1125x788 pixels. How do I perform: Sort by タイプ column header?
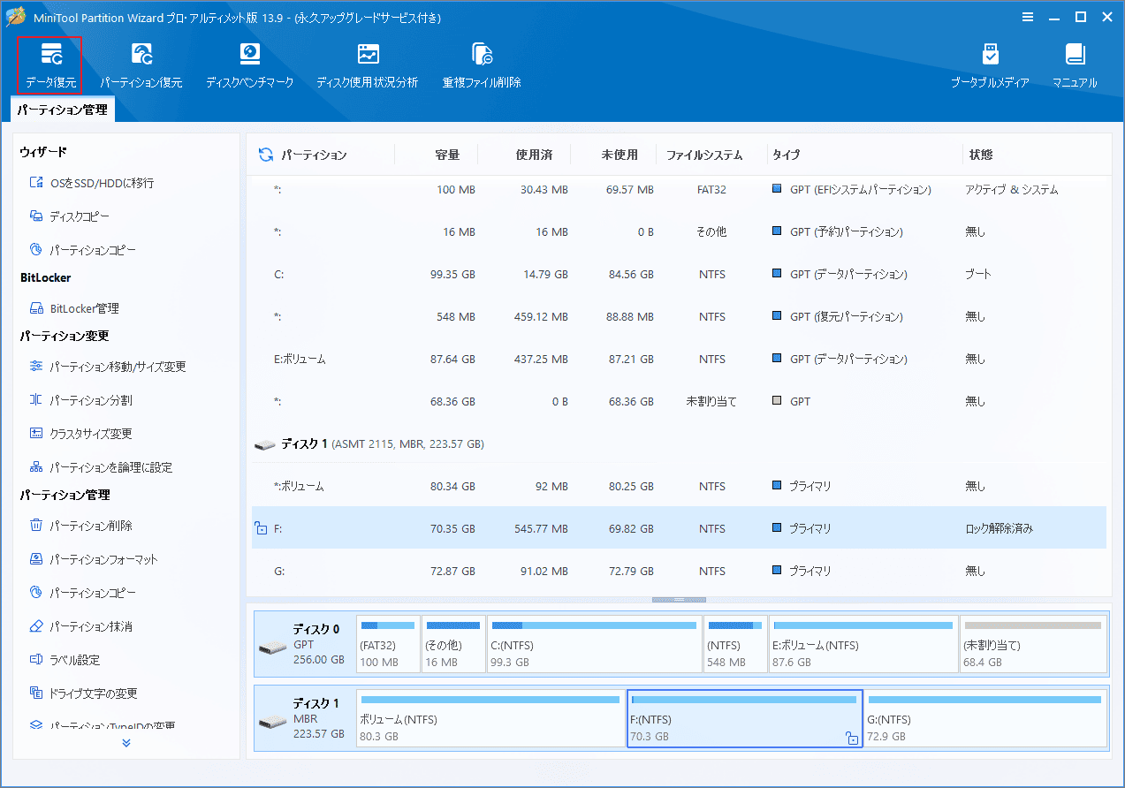click(x=786, y=155)
